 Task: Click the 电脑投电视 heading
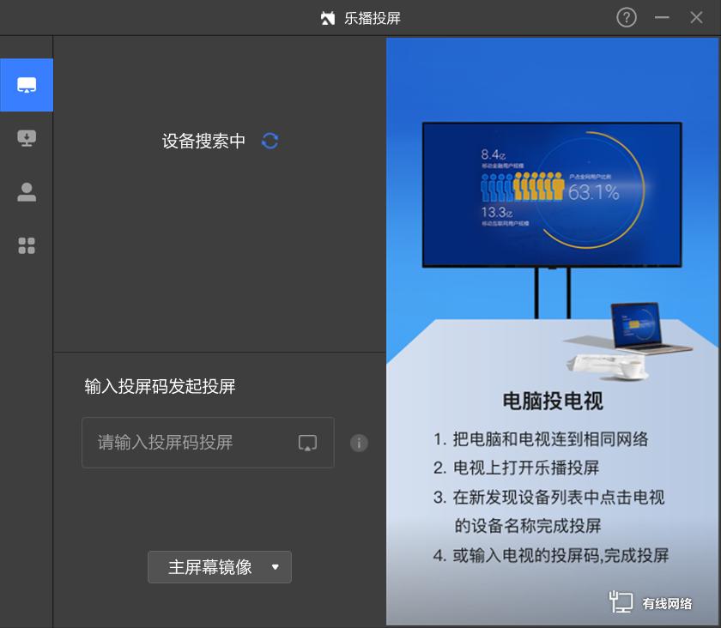[553, 401]
